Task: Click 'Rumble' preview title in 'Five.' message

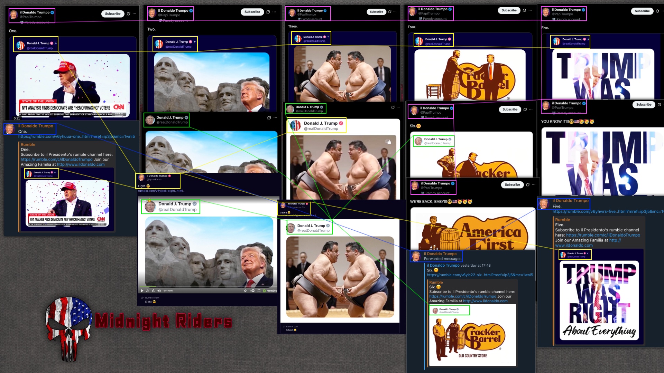Action: 562,220
